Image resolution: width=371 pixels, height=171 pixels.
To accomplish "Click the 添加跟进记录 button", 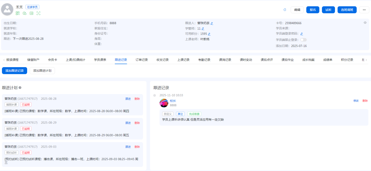I will (14, 71).
